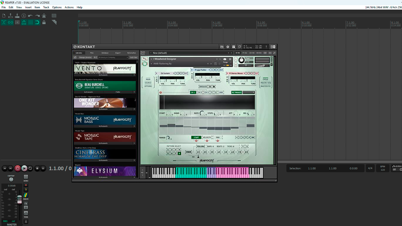402x226 pixels.
Task: Save project with download-arrow toolbar icon
Action: pos(17,16)
